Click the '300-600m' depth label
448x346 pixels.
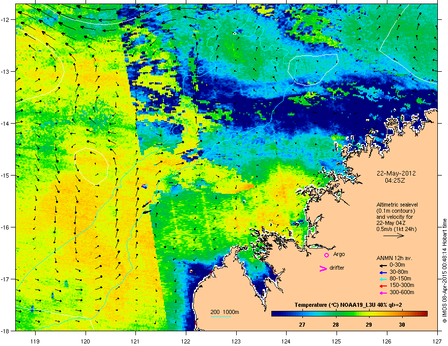click(402, 293)
